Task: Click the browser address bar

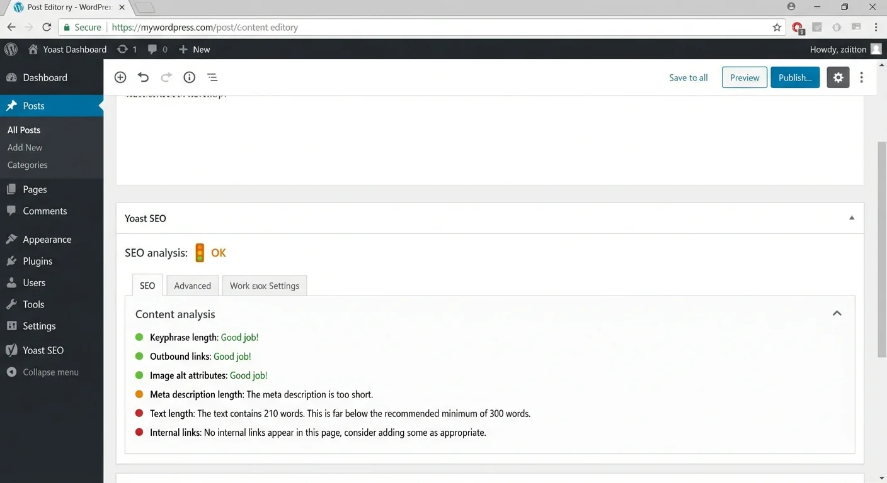Action: [x=422, y=27]
